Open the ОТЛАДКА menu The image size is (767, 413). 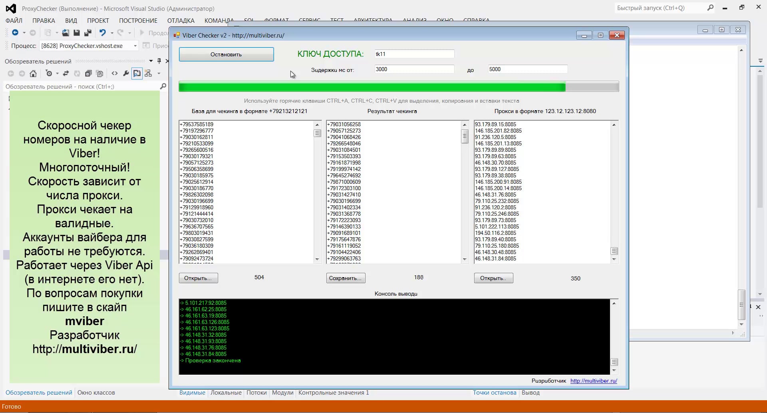coord(181,20)
